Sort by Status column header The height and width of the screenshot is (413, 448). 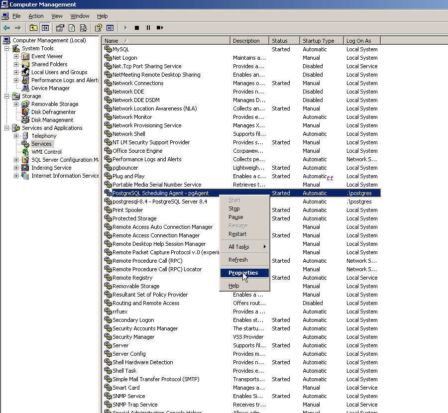point(285,41)
